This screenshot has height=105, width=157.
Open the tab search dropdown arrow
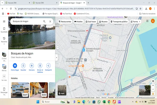pyautogui.click(x=2, y=3)
